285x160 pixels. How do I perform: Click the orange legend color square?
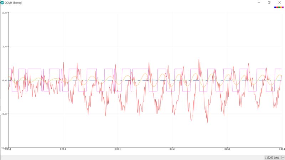click(x=281, y=7)
